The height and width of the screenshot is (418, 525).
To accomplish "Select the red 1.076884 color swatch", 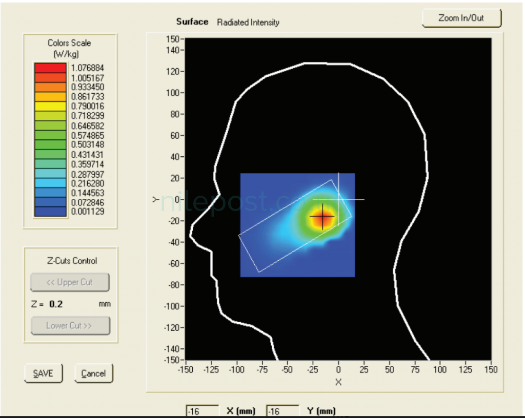I will pos(50,68).
